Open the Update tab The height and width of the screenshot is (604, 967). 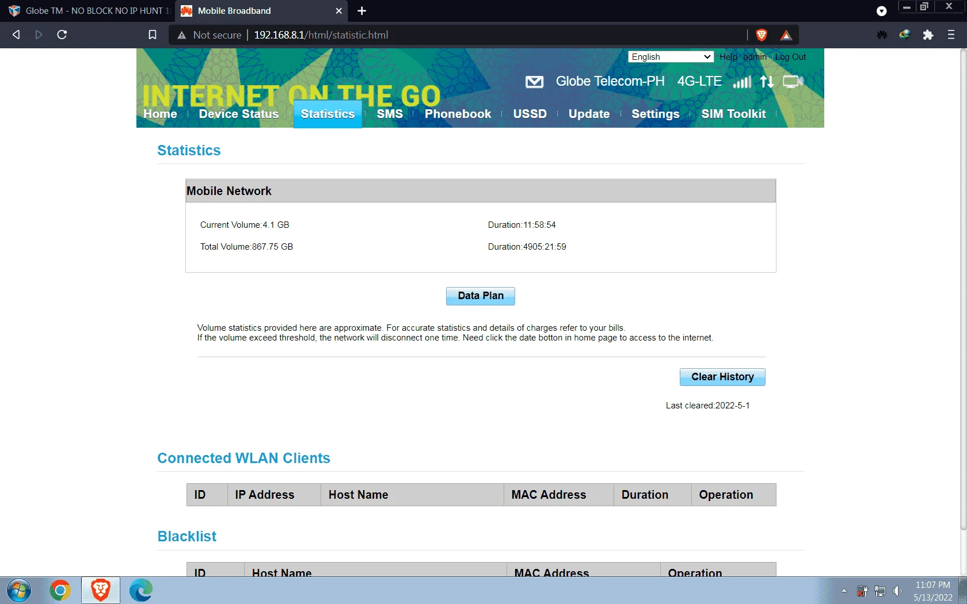click(x=589, y=114)
